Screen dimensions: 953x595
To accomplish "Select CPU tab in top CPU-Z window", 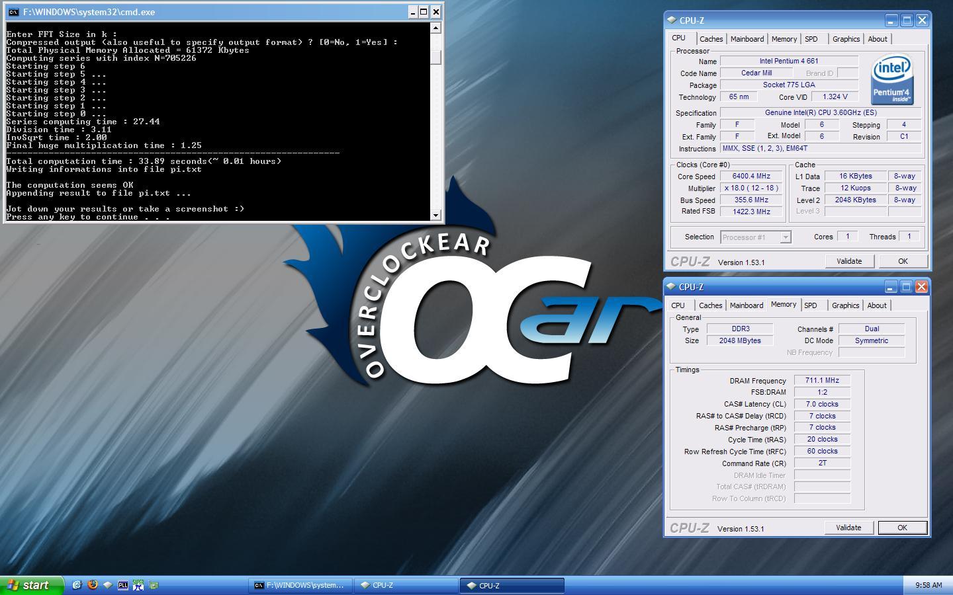I will 679,38.
